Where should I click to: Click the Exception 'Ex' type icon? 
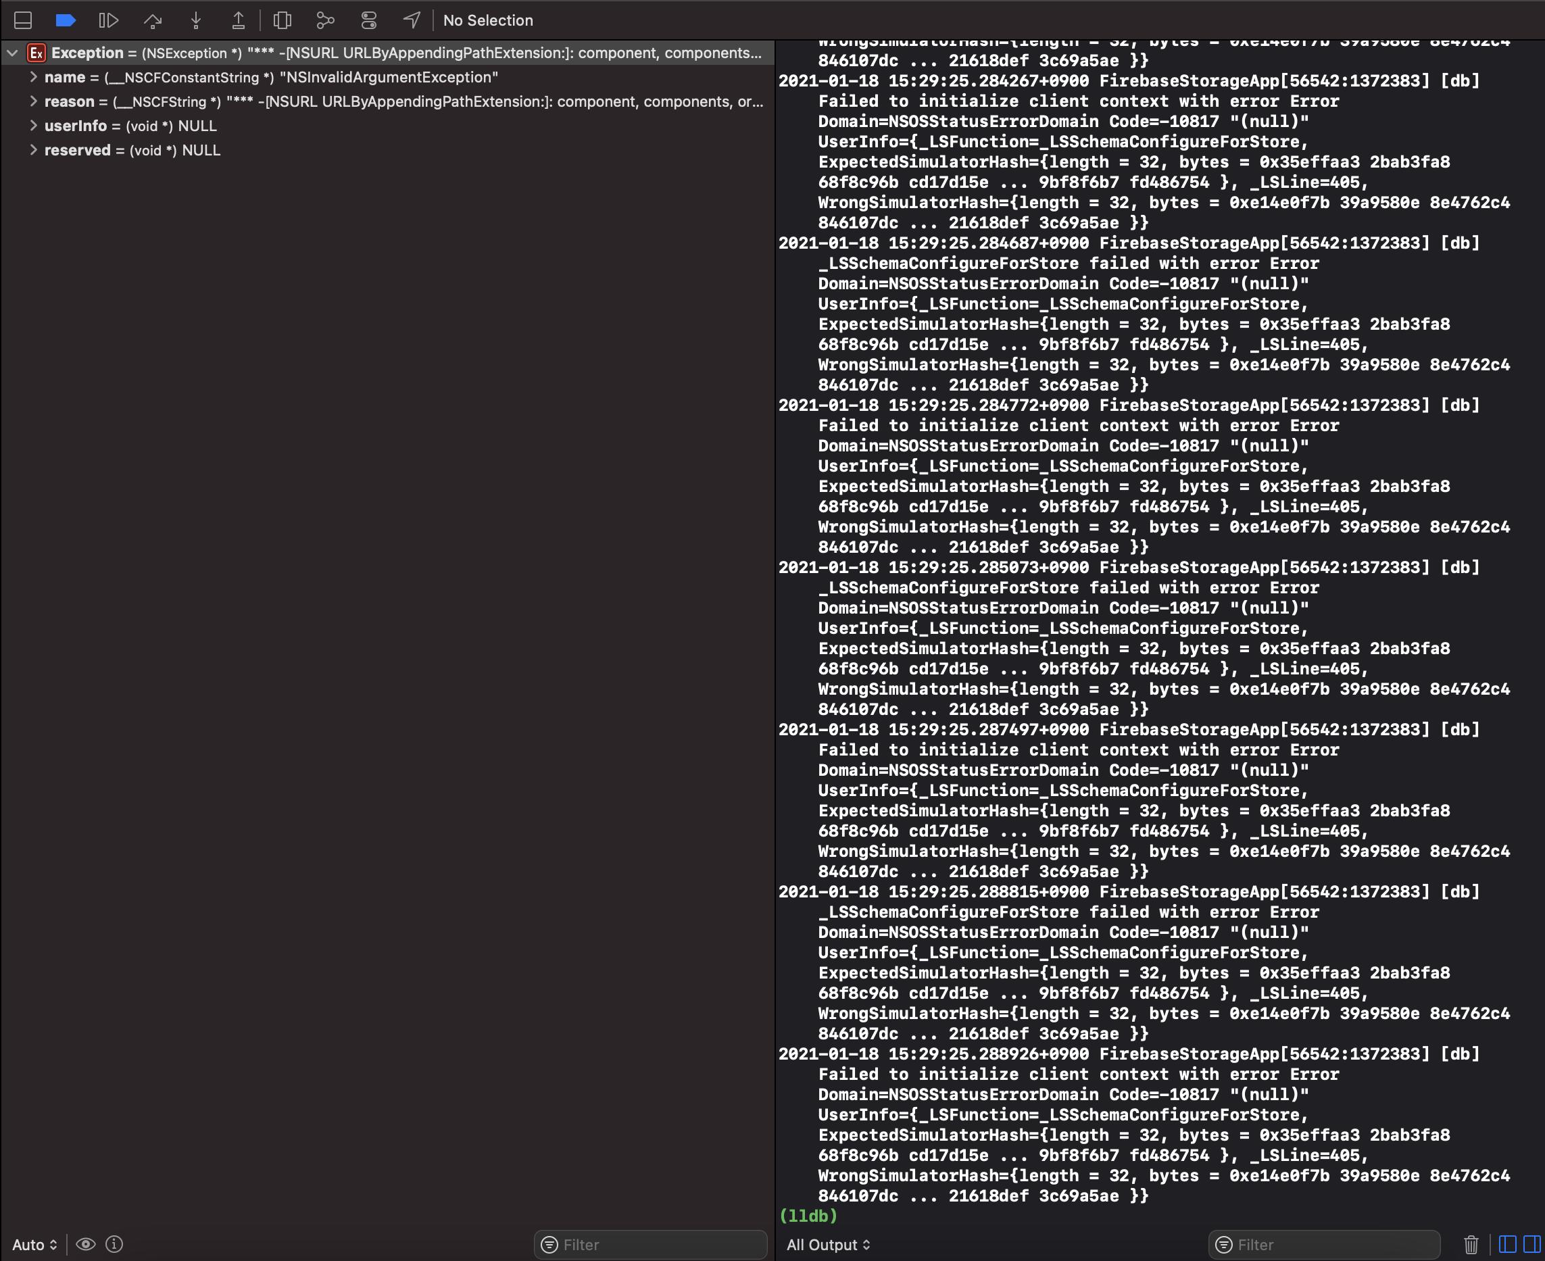[36, 53]
